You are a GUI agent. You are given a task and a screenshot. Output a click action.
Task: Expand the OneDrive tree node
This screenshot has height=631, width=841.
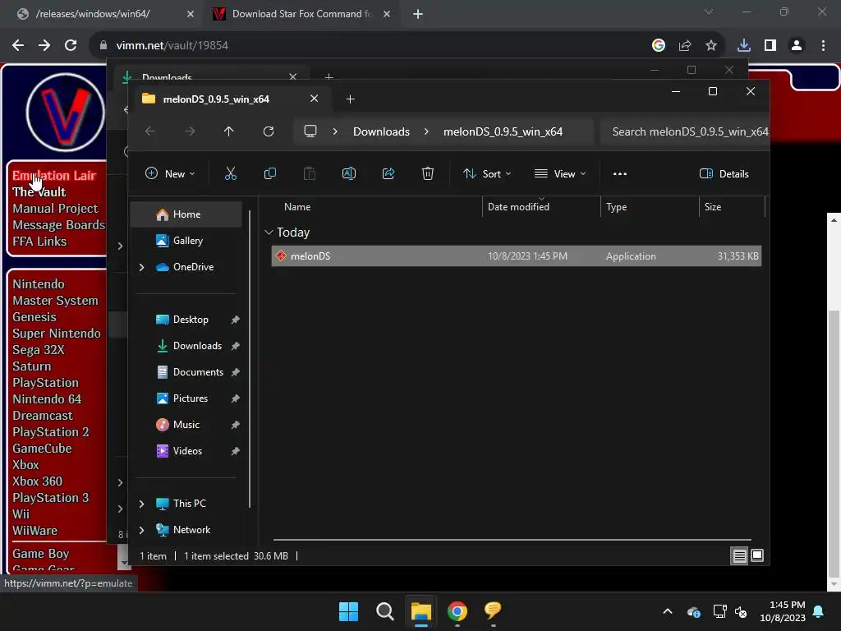coord(141,267)
